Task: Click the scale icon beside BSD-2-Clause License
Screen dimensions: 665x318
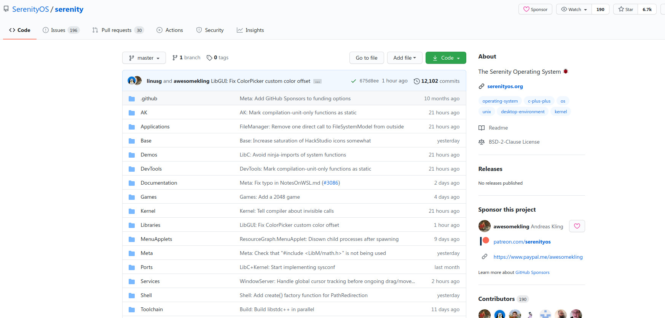Action: pos(482,142)
